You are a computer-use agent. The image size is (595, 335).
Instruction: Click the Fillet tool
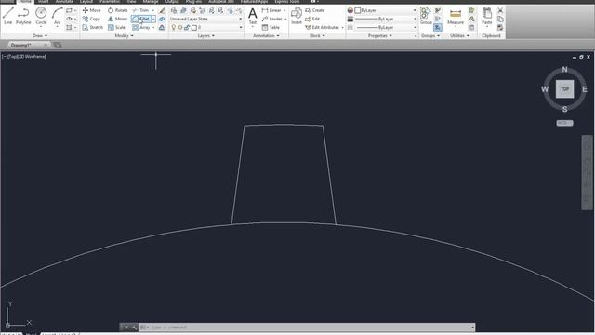[140, 19]
